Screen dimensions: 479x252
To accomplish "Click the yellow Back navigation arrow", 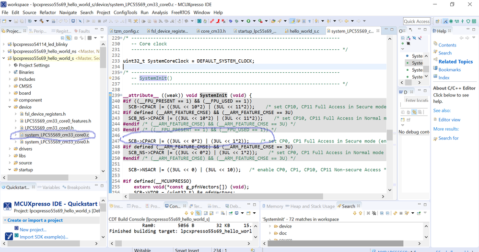I will click(x=346, y=21).
